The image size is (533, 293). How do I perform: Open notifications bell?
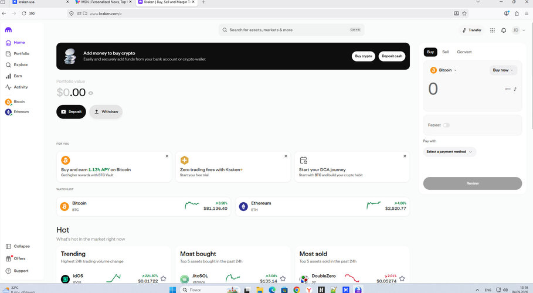click(504, 30)
